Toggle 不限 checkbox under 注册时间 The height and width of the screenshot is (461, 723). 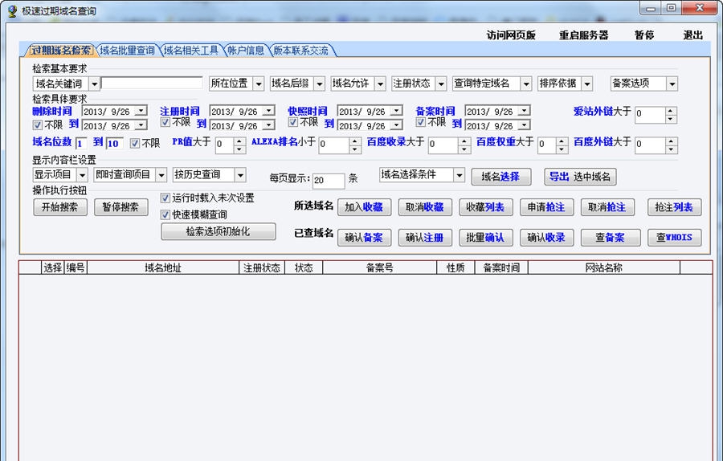coord(165,122)
